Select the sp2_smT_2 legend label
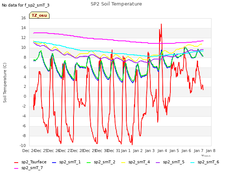The height and width of the screenshot is (175, 233). (x=104, y=162)
